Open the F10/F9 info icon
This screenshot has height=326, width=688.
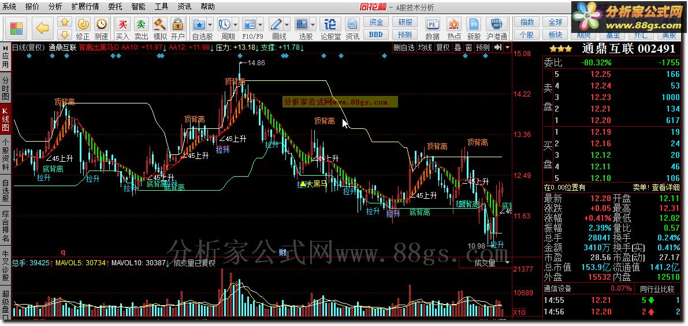[250, 25]
